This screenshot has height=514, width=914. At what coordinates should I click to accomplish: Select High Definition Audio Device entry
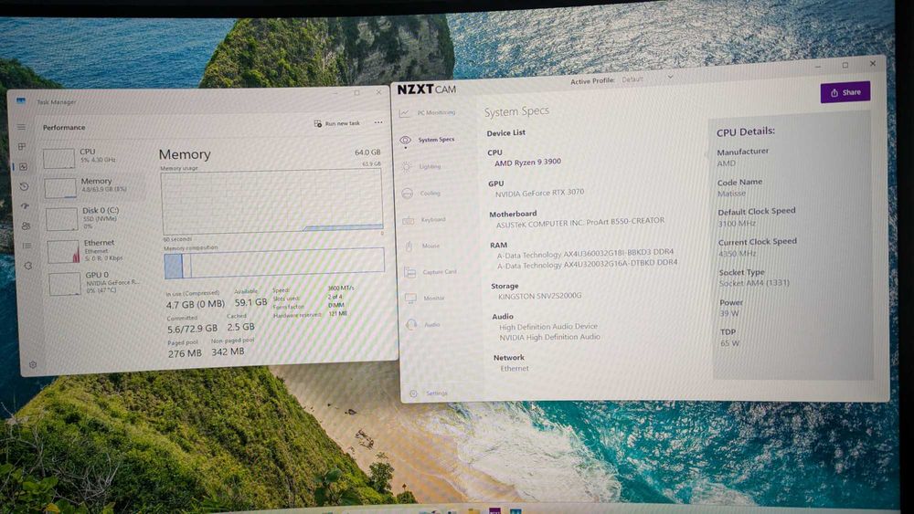547,327
